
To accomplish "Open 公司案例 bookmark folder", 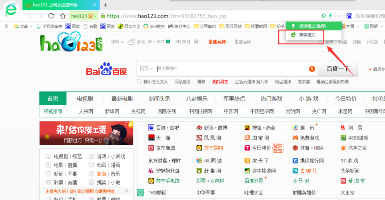I will (x=205, y=26).
